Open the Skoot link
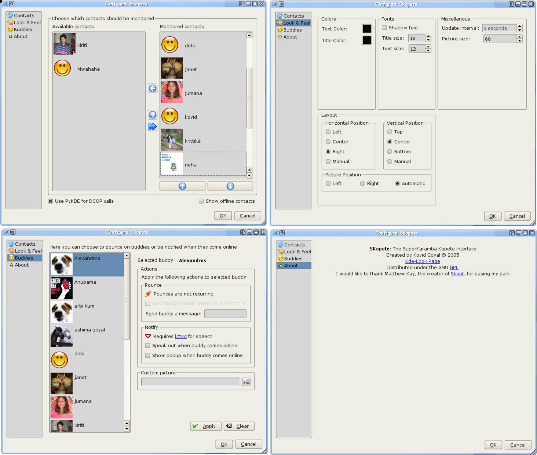This screenshot has width=537, height=455. coord(457,274)
